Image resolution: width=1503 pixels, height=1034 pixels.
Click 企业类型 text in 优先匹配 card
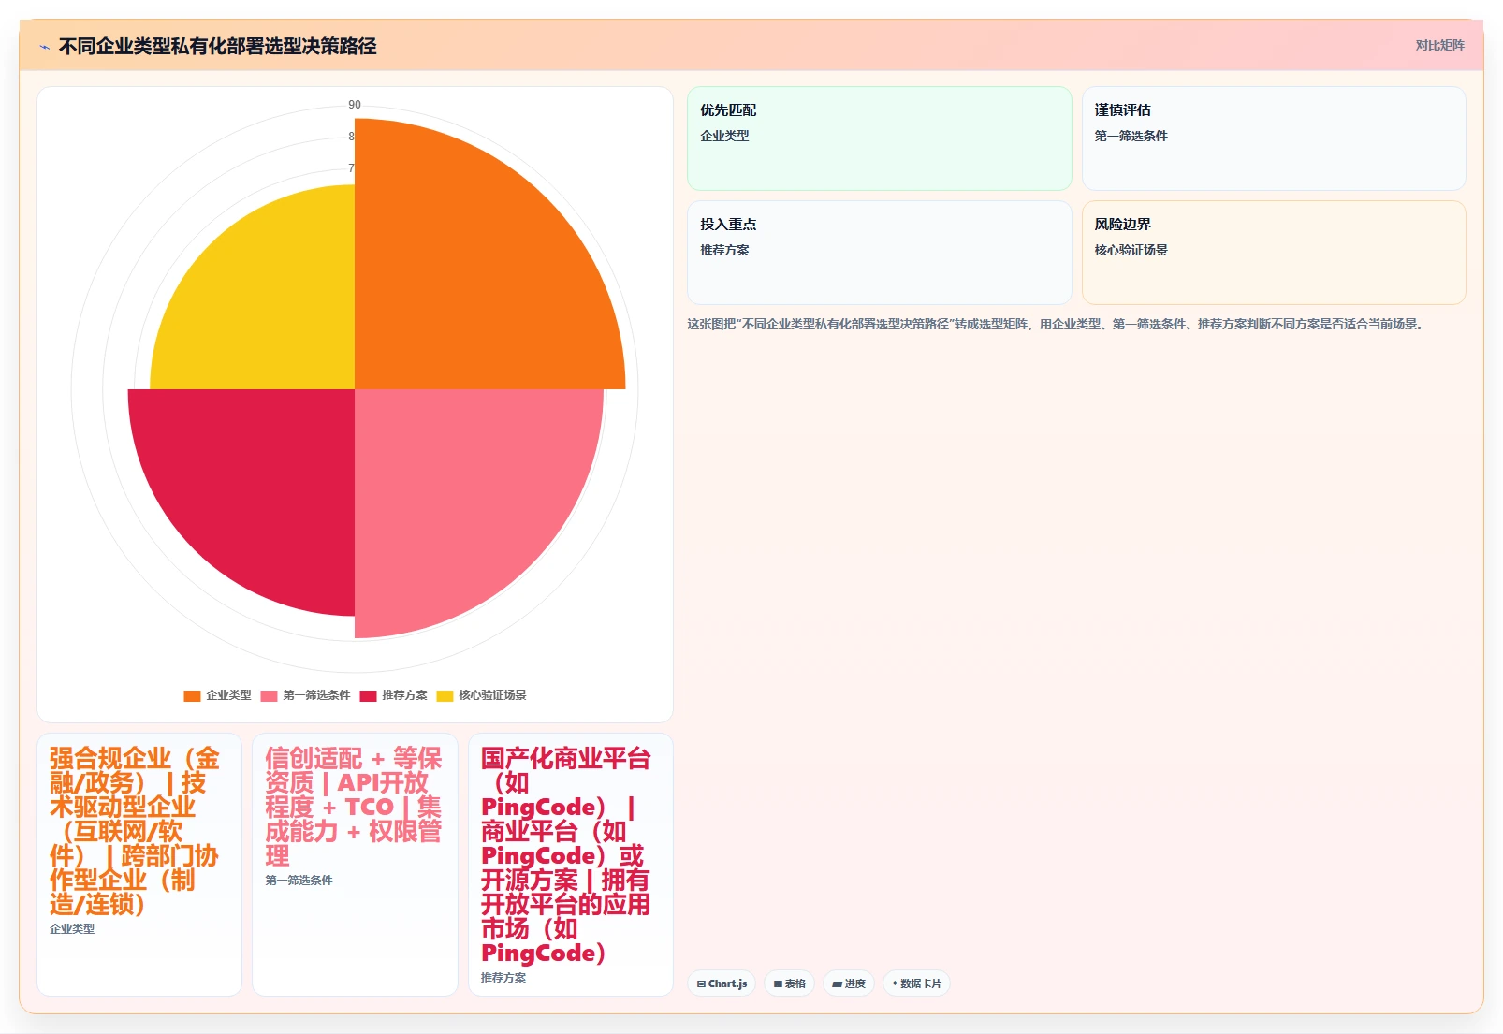click(x=724, y=136)
